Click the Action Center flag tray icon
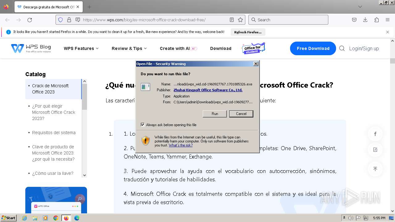The width and height of the screenshot is (395, 222). click(358, 218)
